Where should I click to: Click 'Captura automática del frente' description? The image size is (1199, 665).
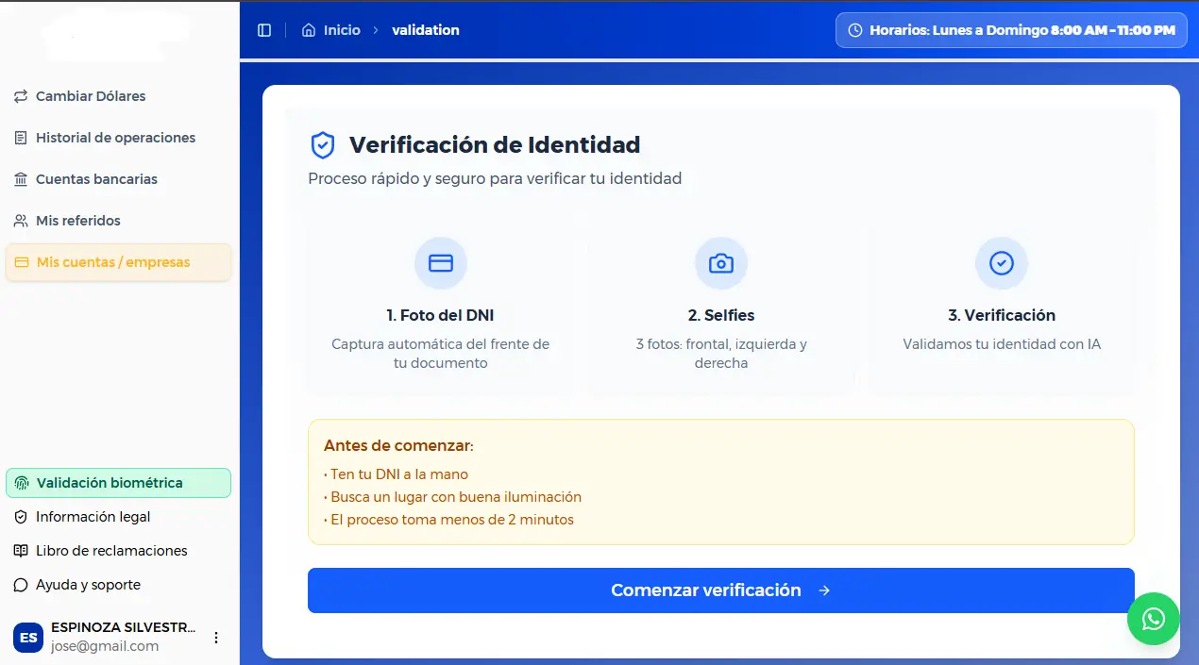click(x=441, y=354)
